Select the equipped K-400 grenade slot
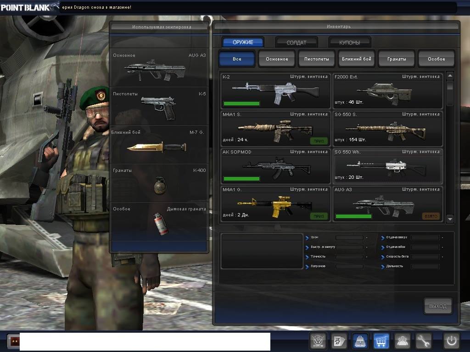The height and width of the screenshot is (352, 470). pos(159,182)
